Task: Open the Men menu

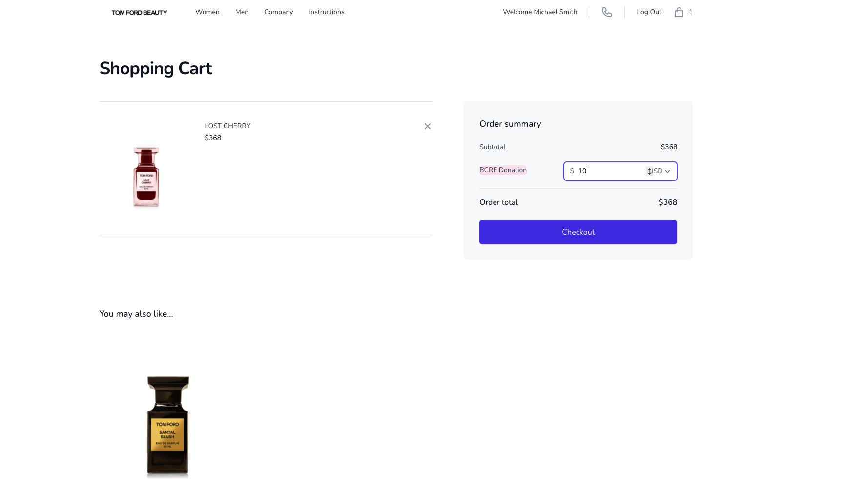Action: [x=242, y=12]
